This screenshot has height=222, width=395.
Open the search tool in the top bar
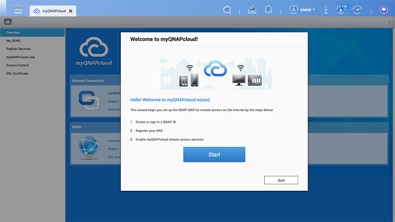tap(227, 9)
